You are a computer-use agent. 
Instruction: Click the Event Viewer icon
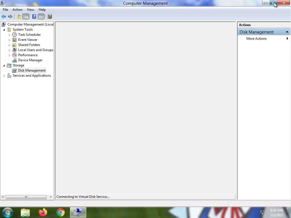pos(14,40)
